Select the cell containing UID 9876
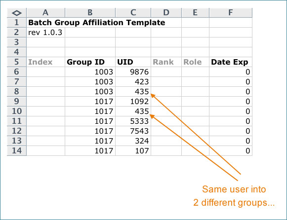This screenshot has height=220, width=287. (133, 72)
